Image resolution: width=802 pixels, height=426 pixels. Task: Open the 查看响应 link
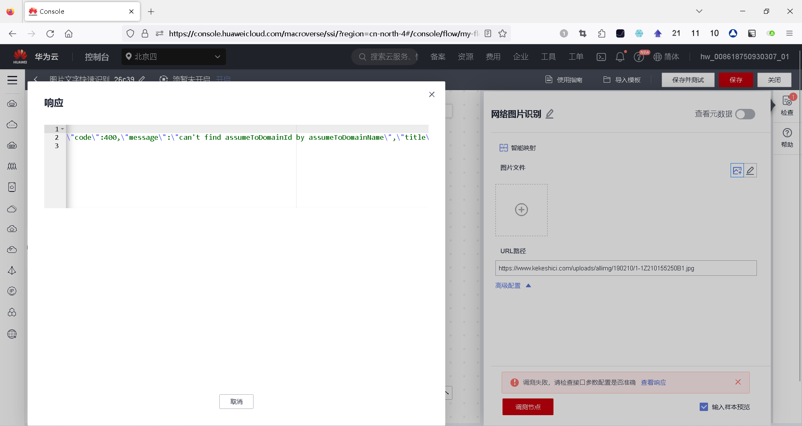[653, 383]
